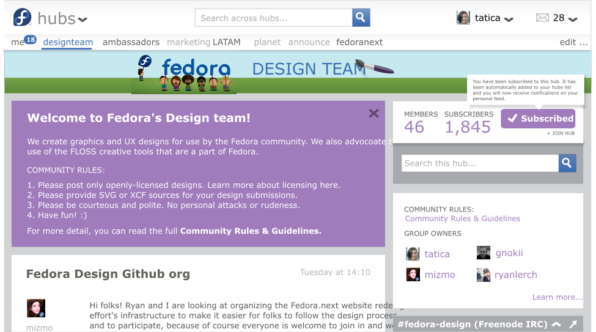Go to the marketing hub tab
The width and height of the screenshot is (596, 332).
click(x=188, y=42)
